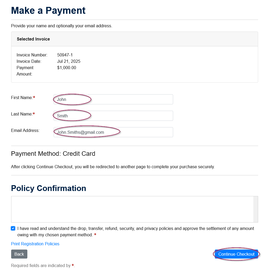Click the Policy Confirmation heading
The height and width of the screenshot is (271, 269).
click(x=49, y=188)
